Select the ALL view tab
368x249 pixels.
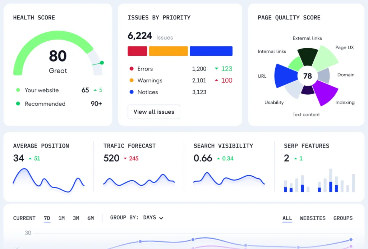coord(287,218)
